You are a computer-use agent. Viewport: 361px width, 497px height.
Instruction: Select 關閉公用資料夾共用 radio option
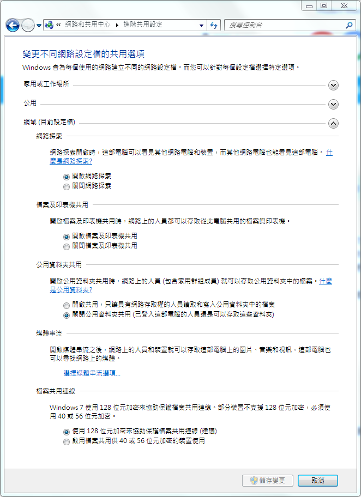pos(67,316)
